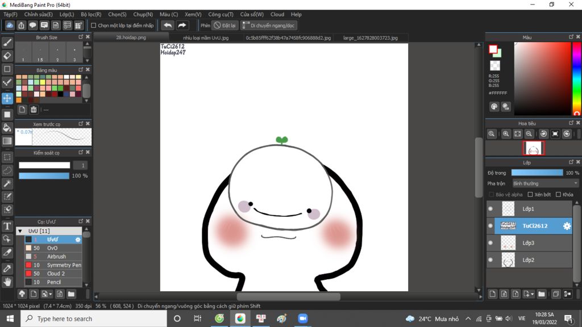Image resolution: width=582 pixels, height=327 pixels.
Task: Open the Lớp(L) menu
Action: point(67,14)
